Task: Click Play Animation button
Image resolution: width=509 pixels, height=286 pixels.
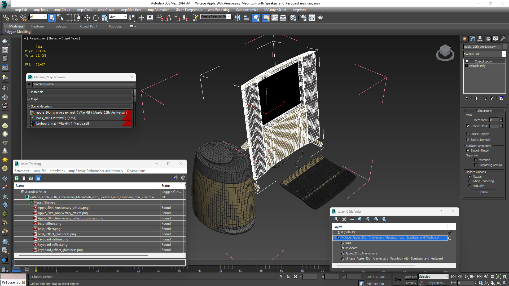Action: coord(466,276)
